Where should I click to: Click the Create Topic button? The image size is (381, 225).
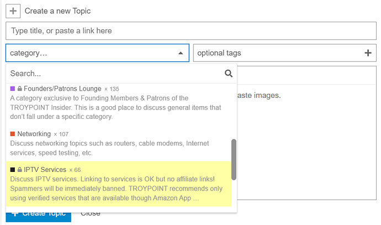pos(39,213)
